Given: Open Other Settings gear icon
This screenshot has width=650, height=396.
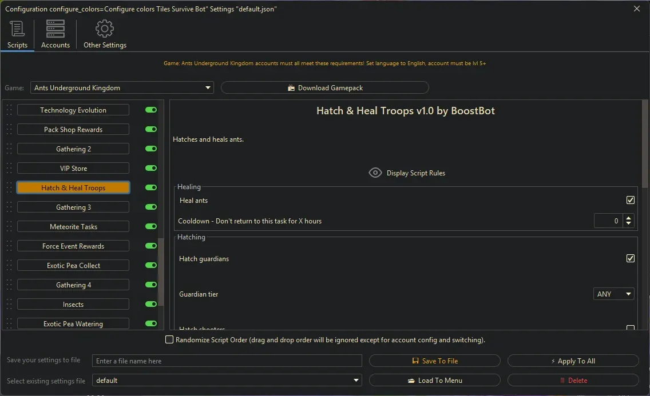Looking at the screenshot, I should (105, 29).
